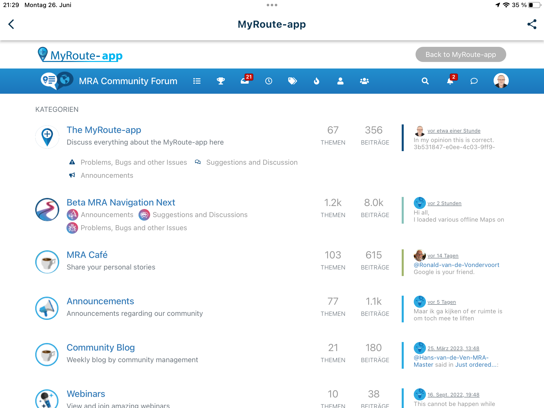Open the share menu icon
This screenshot has height=408, width=544.
(x=532, y=24)
